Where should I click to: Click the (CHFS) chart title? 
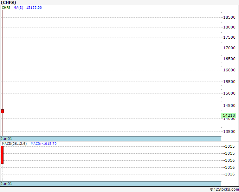[x=8, y=2]
